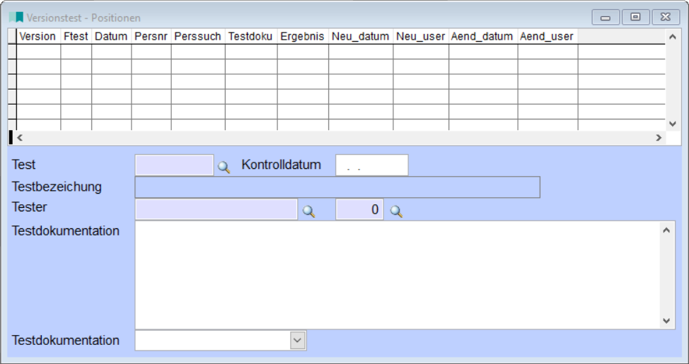The width and height of the screenshot is (689, 364).
Task: Focus the Tester name input field
Action: [216, 209]
